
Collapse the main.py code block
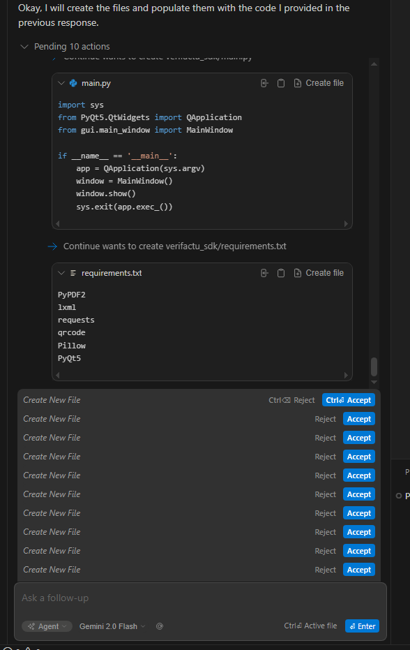61,82
